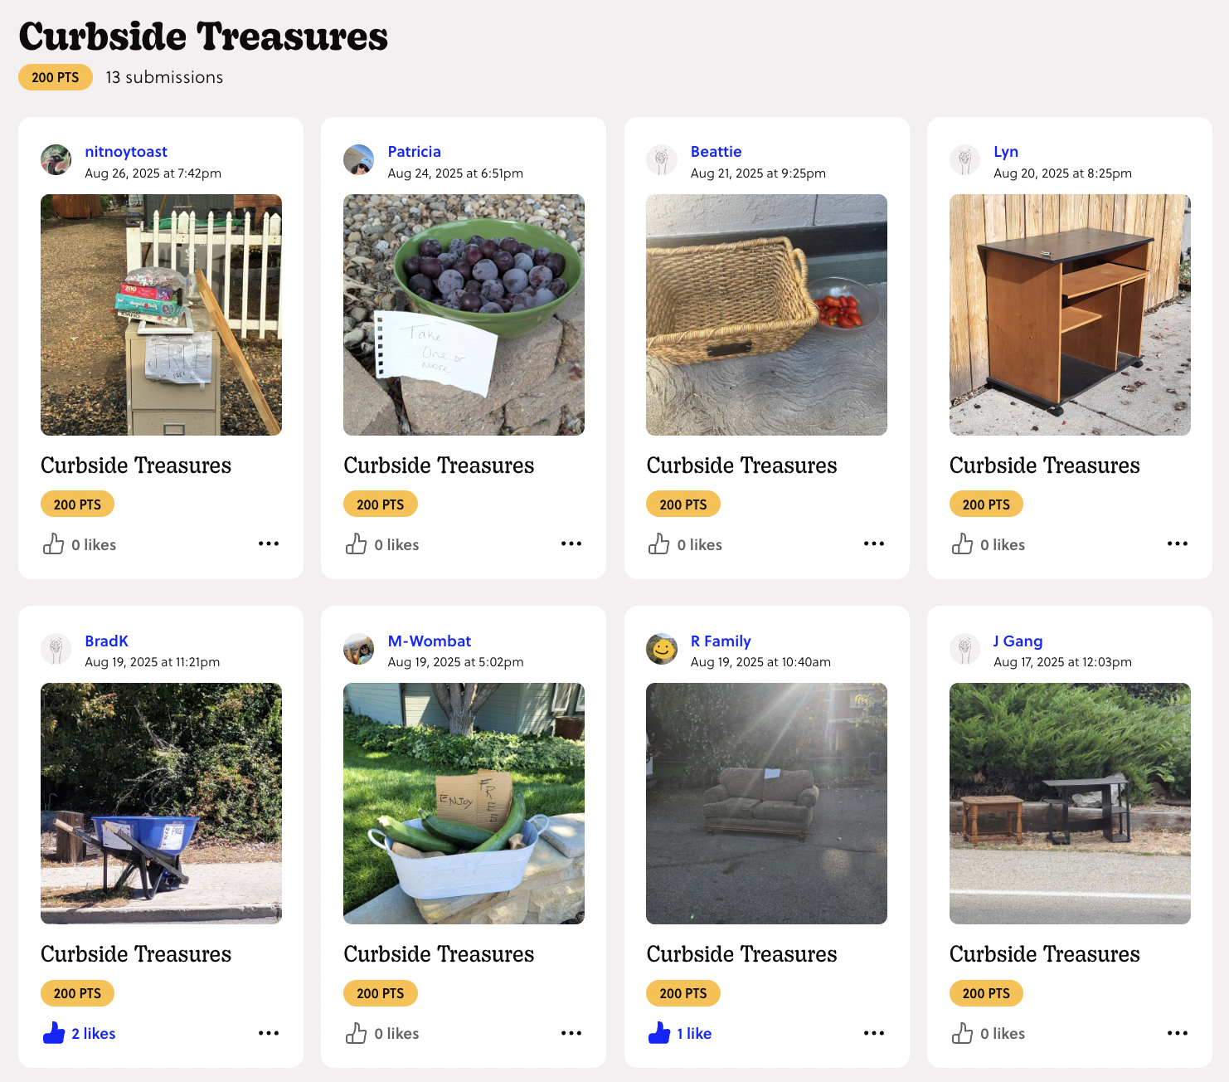View Patricia's plum bowl photo

tap(464, 314)
